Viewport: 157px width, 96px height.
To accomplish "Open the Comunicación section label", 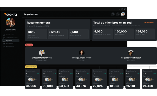I will [x=9, y=44].
